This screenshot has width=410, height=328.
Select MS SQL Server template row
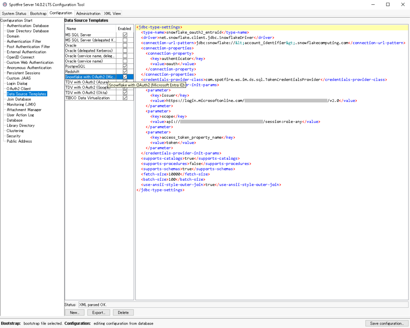pyautogui.click(x=90, y=35)
